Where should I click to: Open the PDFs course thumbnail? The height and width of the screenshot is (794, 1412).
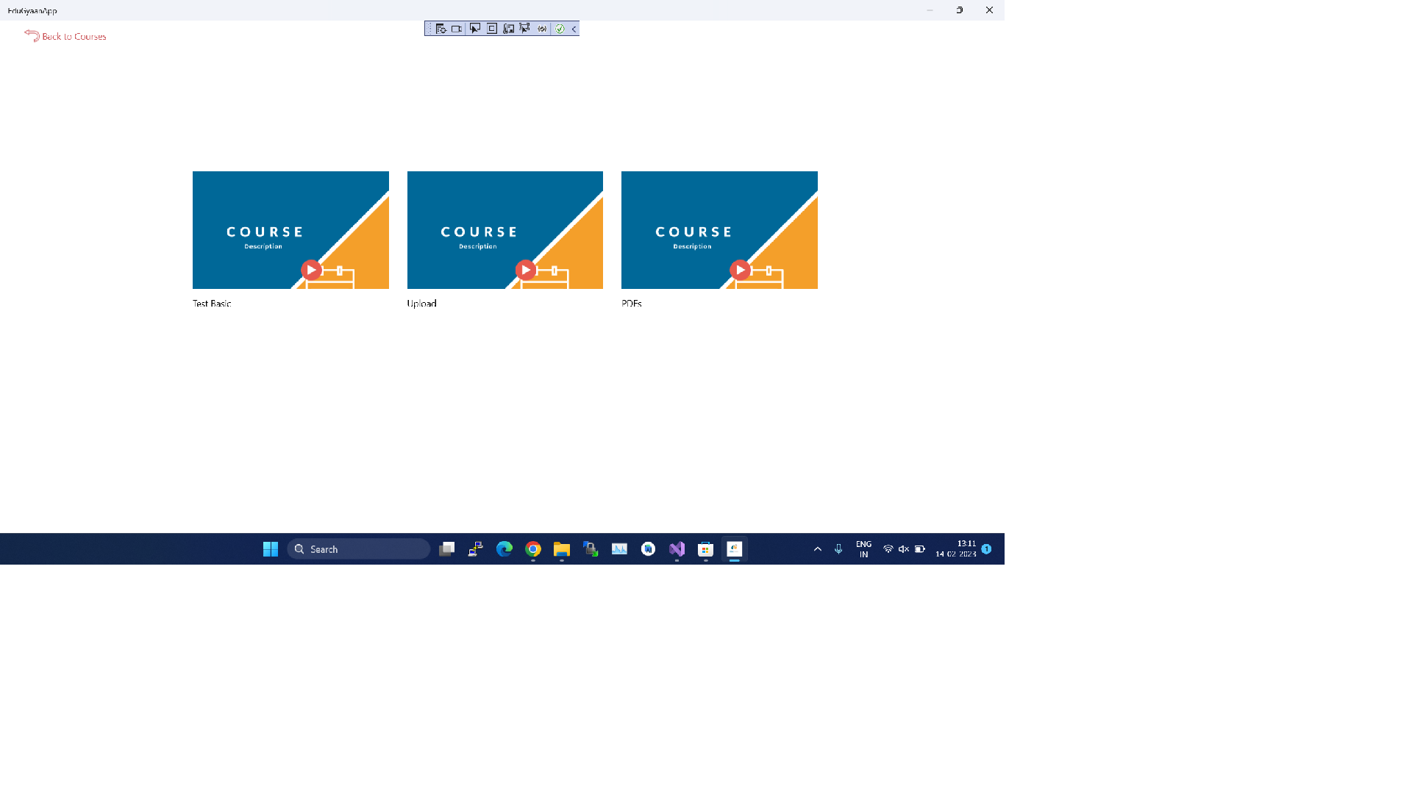point(719,230)
